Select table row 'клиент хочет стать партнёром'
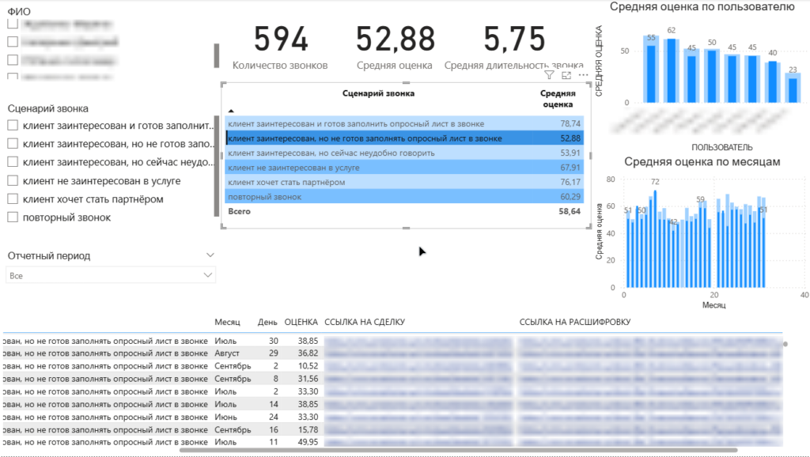 tap(404, 182)
